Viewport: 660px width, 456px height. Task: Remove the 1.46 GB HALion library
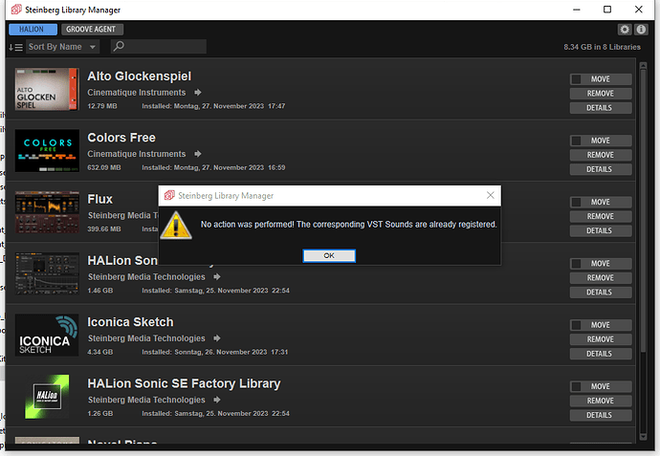[x=601, y=277]
